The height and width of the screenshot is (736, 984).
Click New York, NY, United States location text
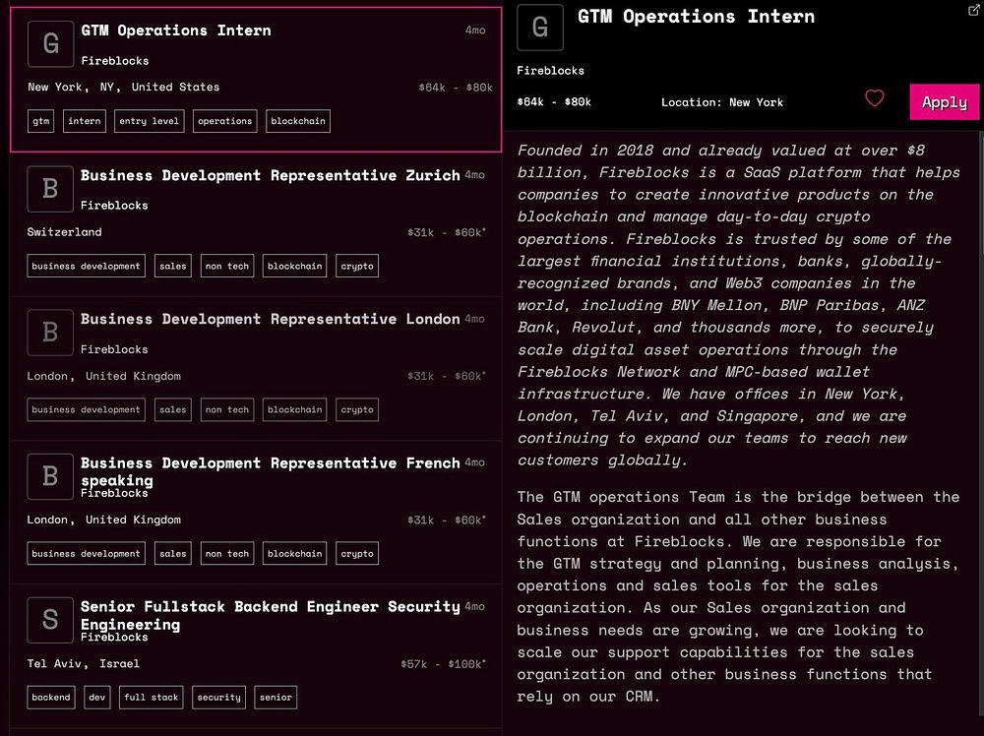[x=124, y=88]
